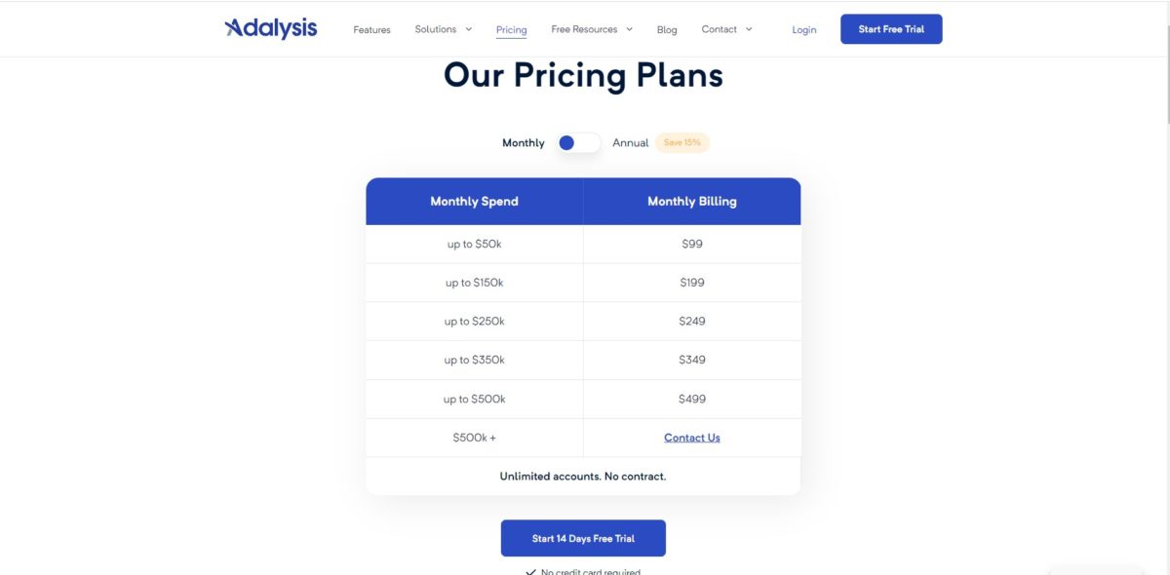Go to the Pricing page

pyautogui.click(x=511, y=30)
